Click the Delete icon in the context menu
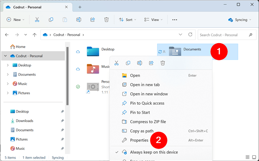This screenshot has height=161, width=259. point(163,63)
